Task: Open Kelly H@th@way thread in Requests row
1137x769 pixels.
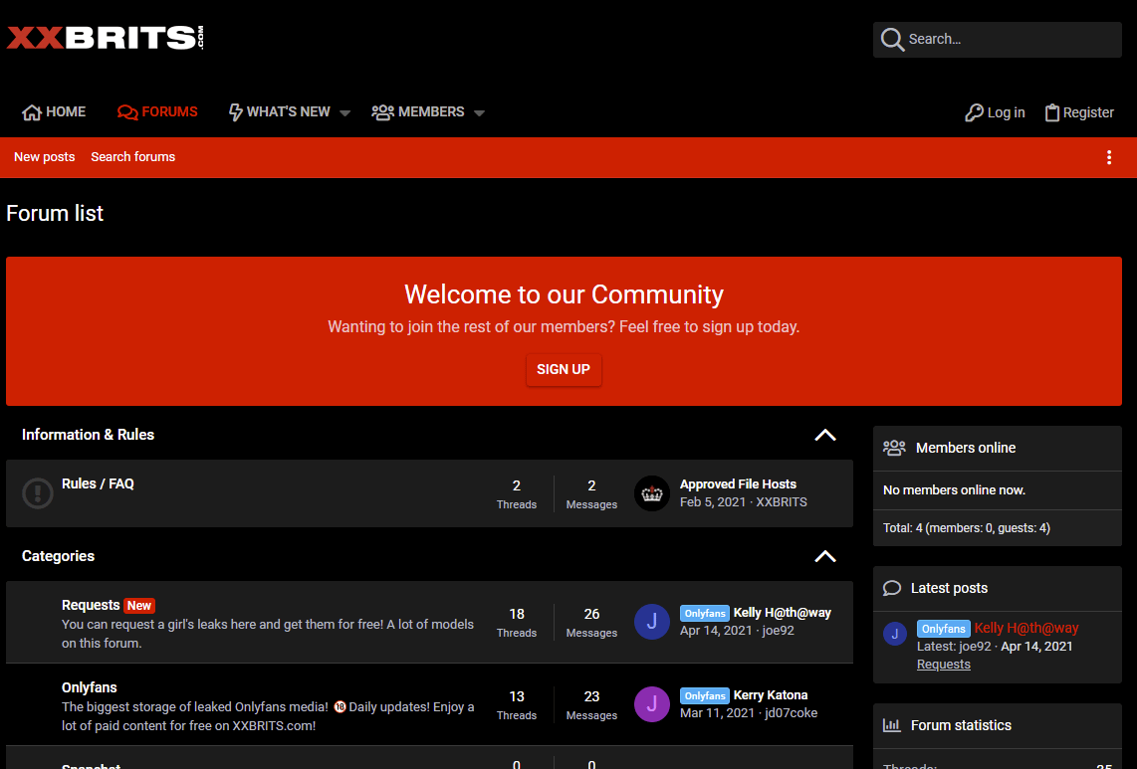Action: point(782,613)
